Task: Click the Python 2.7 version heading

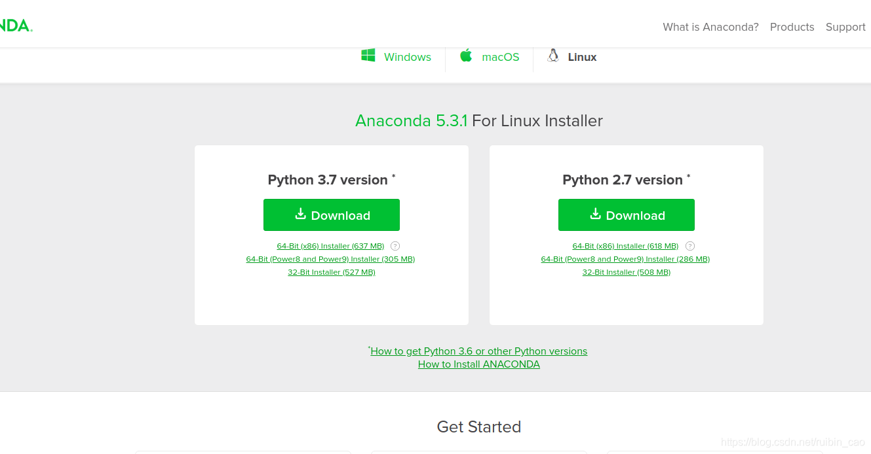Action: (627, 180)
